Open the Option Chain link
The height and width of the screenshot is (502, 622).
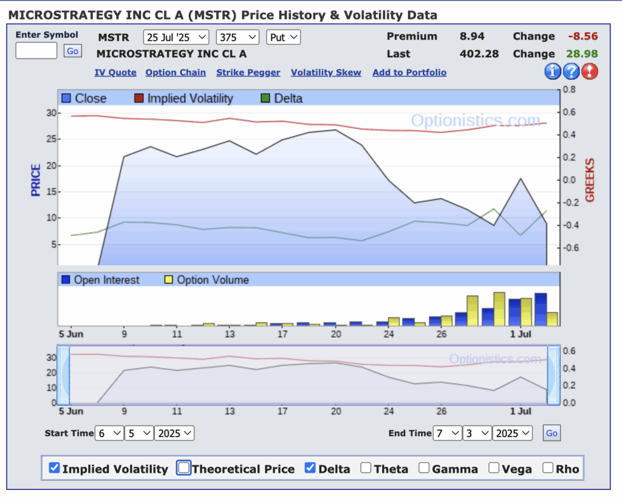176,72
